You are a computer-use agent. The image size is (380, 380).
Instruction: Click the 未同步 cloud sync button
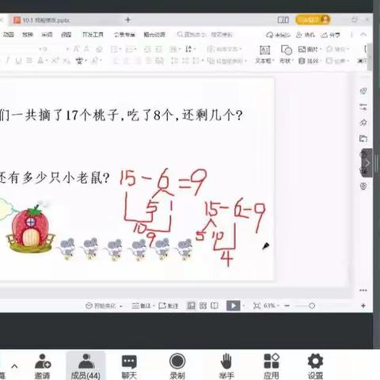pos(278,35)
